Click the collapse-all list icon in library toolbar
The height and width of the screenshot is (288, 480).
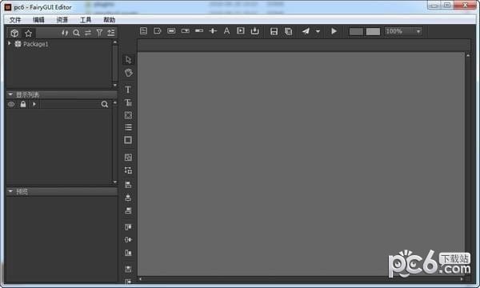(111, 33)
